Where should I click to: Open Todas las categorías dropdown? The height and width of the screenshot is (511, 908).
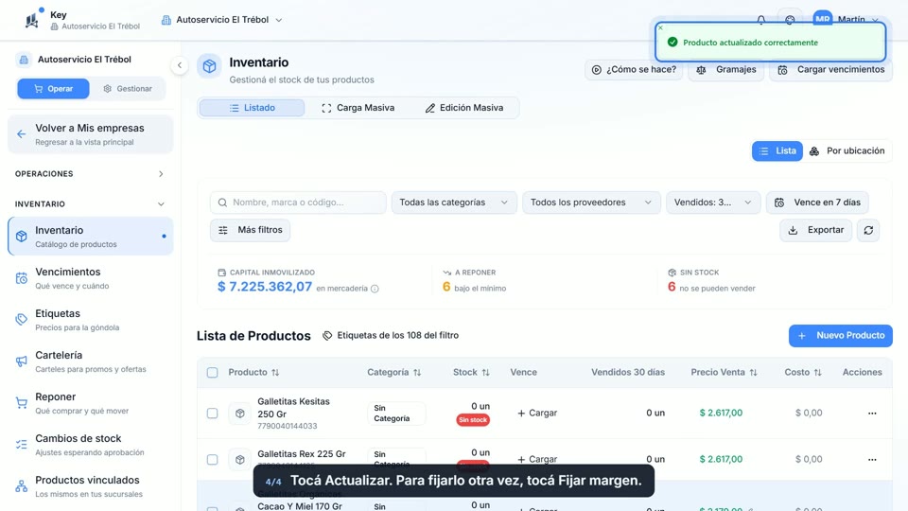pyautogui.click(x=454, y=203)
